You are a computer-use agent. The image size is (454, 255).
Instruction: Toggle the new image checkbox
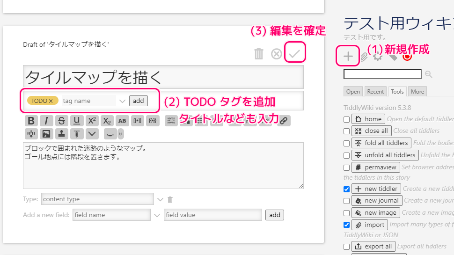click(x=346, y=213)
